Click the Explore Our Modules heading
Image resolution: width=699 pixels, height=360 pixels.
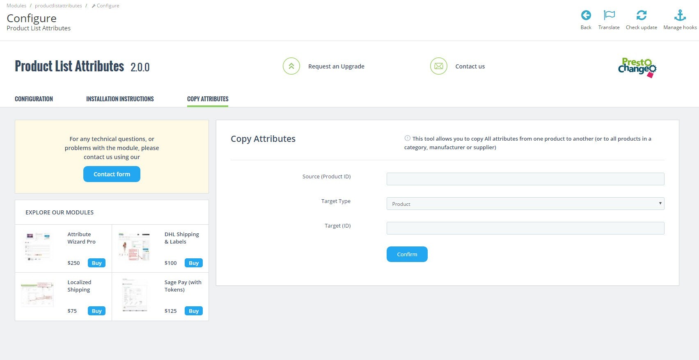point(60,212)
